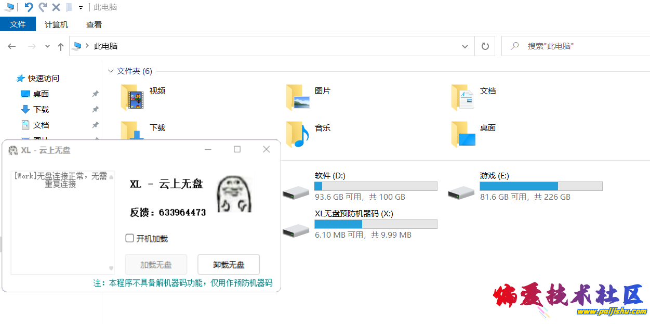650x324 pixels.
Task: Click the back navigation arrow
Action: tap(11, 46)
